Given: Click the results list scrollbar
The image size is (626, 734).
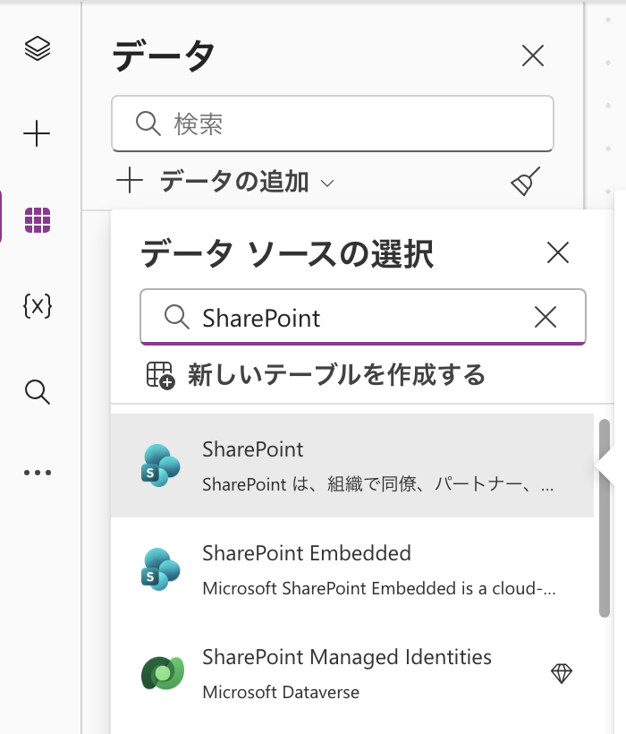Looking at the screenshot, I should [605, 518].
